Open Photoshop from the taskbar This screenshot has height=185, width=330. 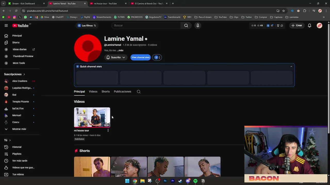click(165, 181)
